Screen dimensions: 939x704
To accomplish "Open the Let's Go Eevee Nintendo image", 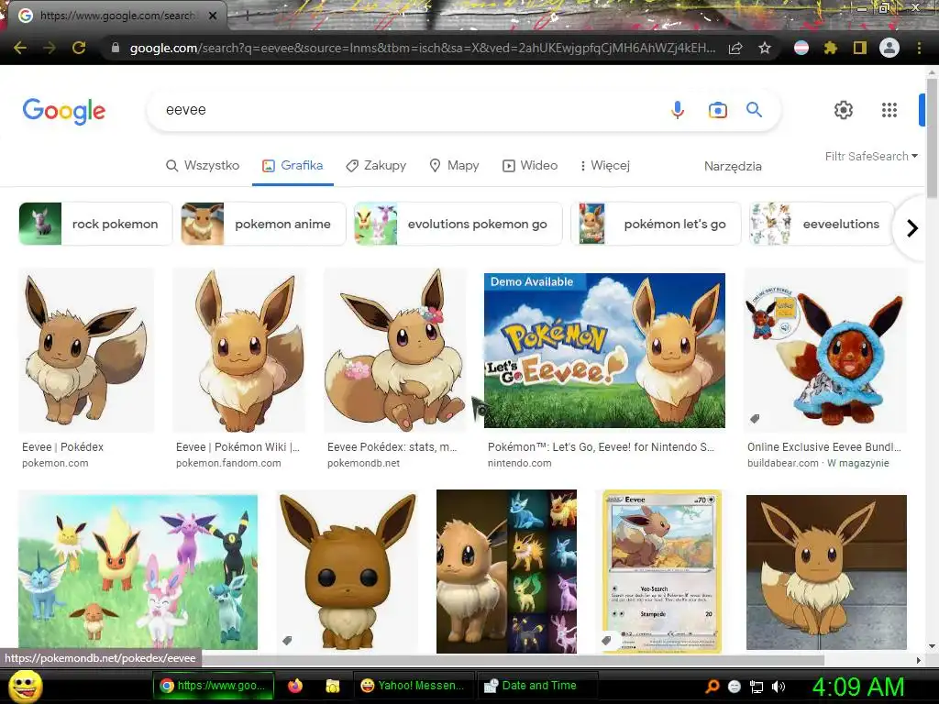I will click(x=604, y=350).
